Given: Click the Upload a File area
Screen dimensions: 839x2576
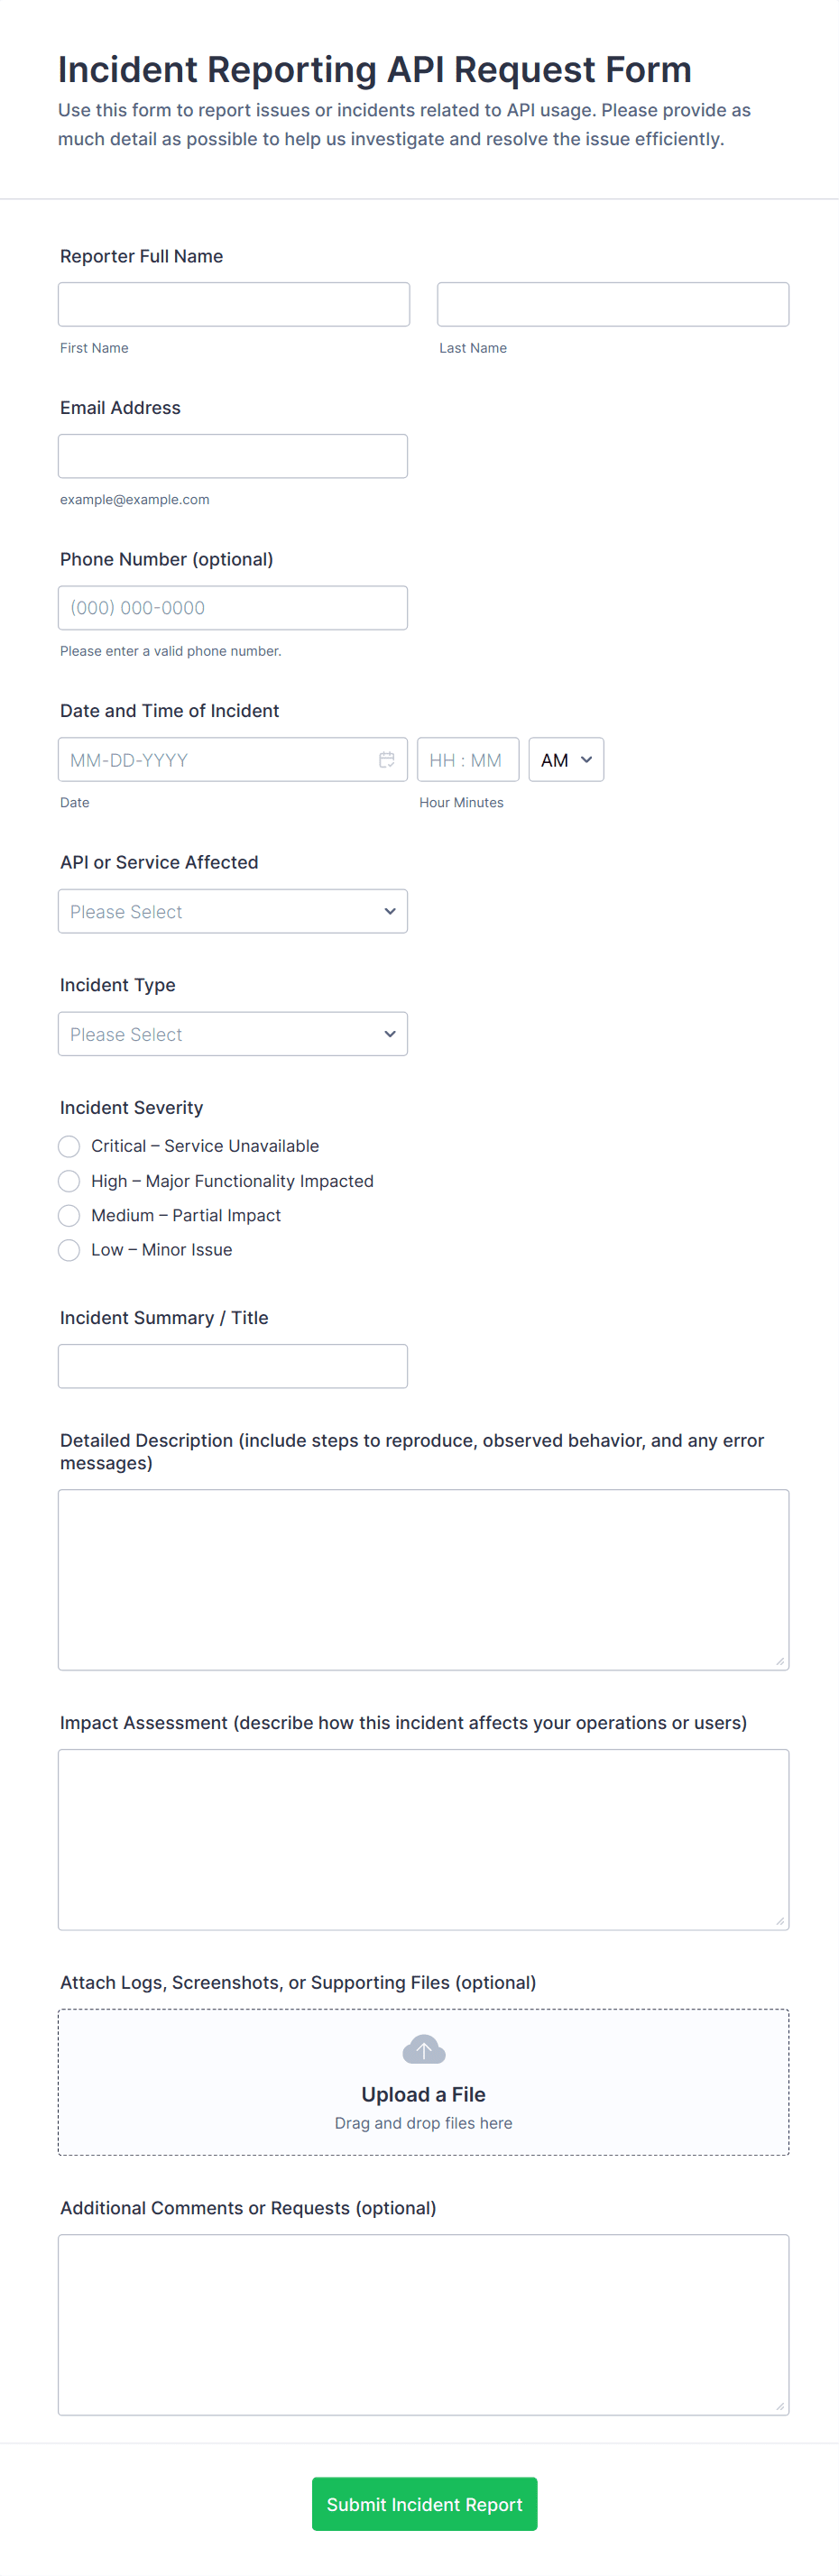Looking at the screenshot, I should pyautogui.click(x=423, y=2094).
